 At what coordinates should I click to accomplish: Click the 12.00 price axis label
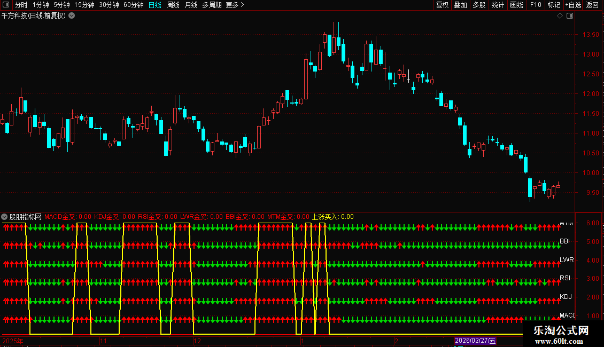(x=591, y=94)
